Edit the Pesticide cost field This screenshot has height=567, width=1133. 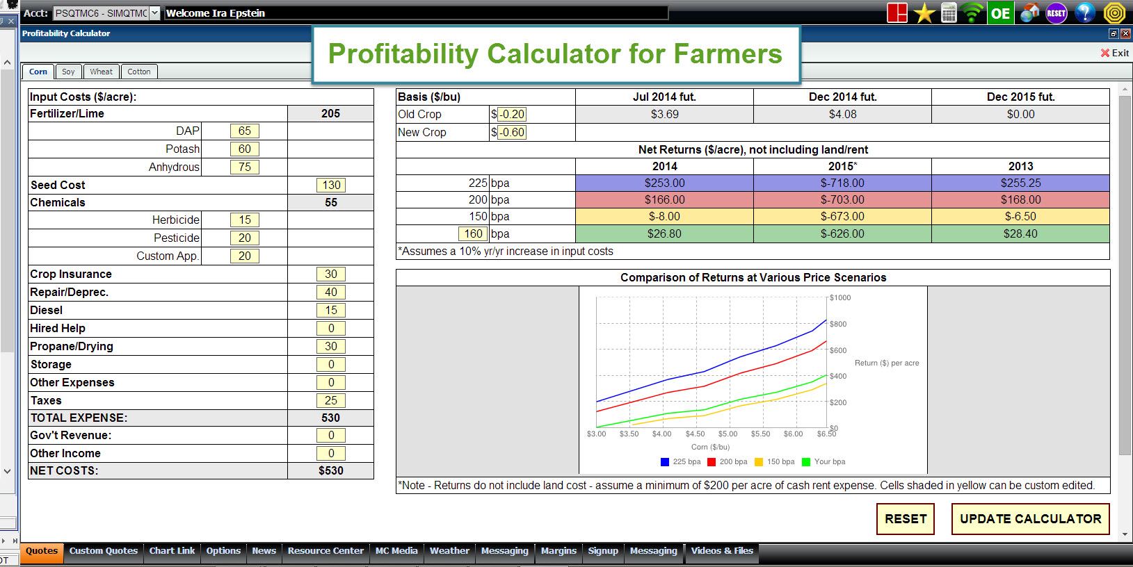click(x=245, y=238)
